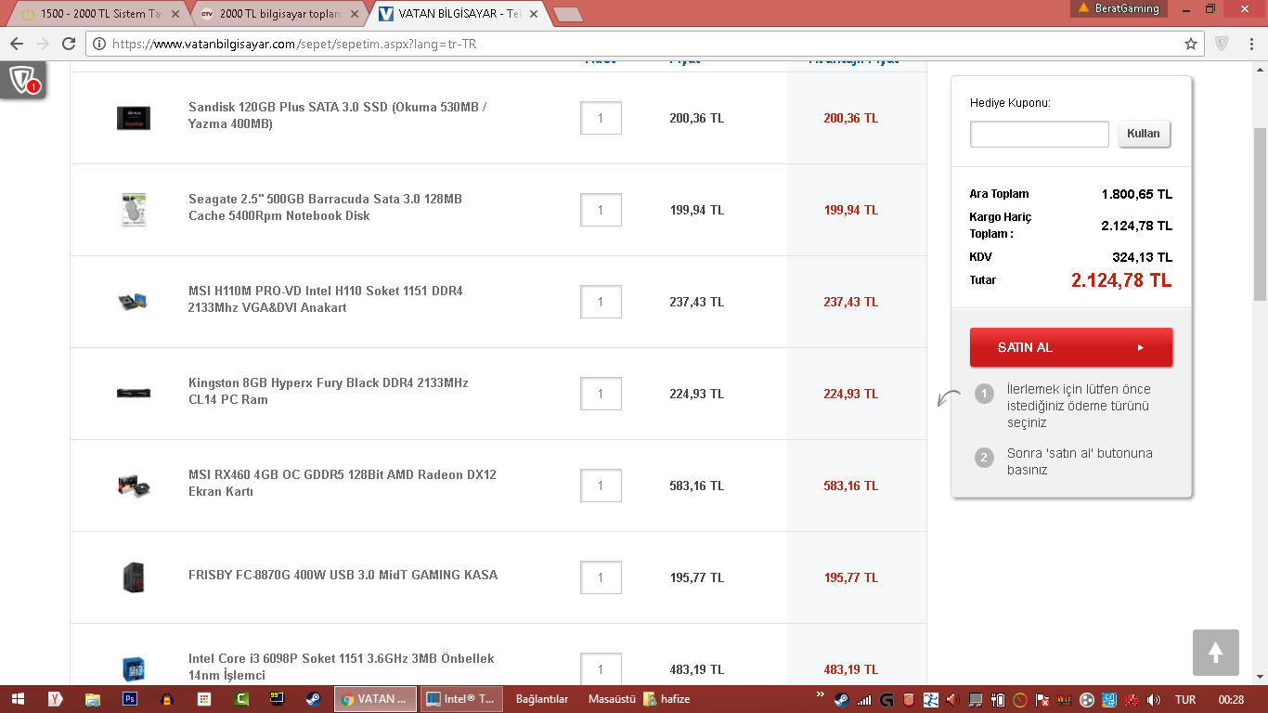Close the '2000 TL bilgisayar toplama' tab
This screenshot has height=713, width=1268.
[x=355, y=14]
